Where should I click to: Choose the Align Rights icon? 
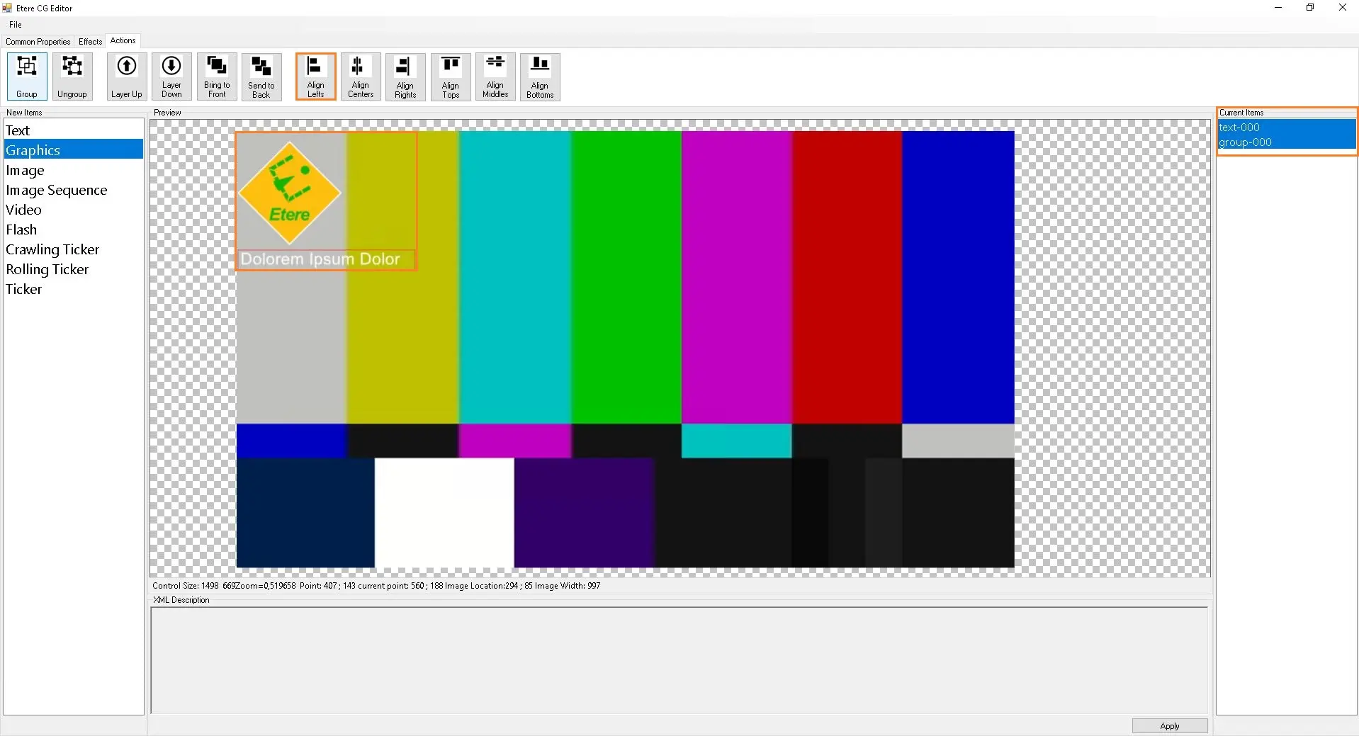[405, 76]
